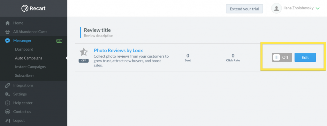Click the Contact us envelope icon
This screenshot has width=327, height=126.
(8, 112)
